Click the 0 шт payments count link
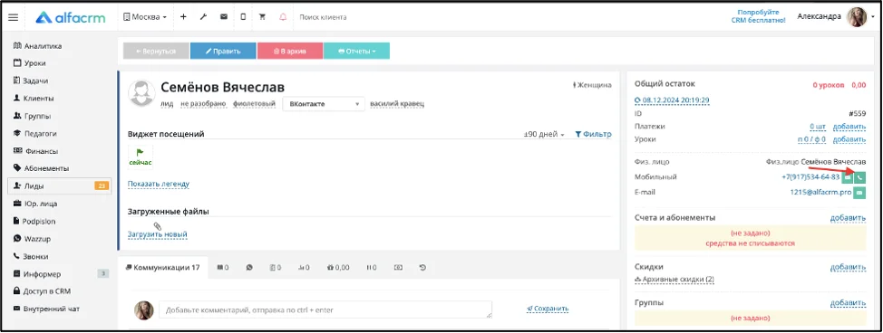883x333 pixels. 817,127
